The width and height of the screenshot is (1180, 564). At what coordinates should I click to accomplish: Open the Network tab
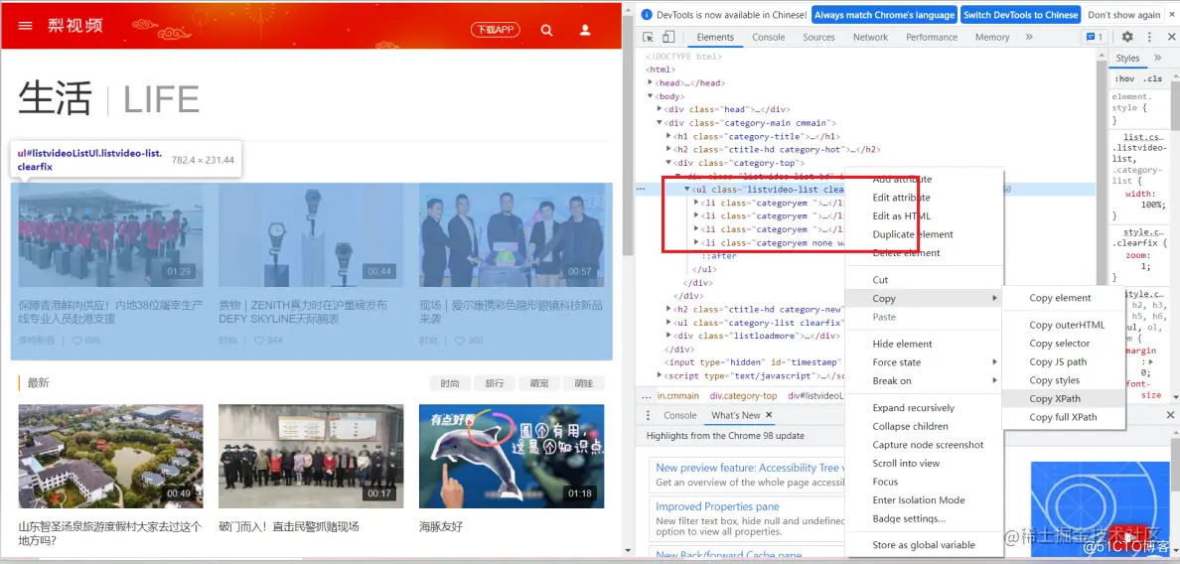tap(870, 37)
